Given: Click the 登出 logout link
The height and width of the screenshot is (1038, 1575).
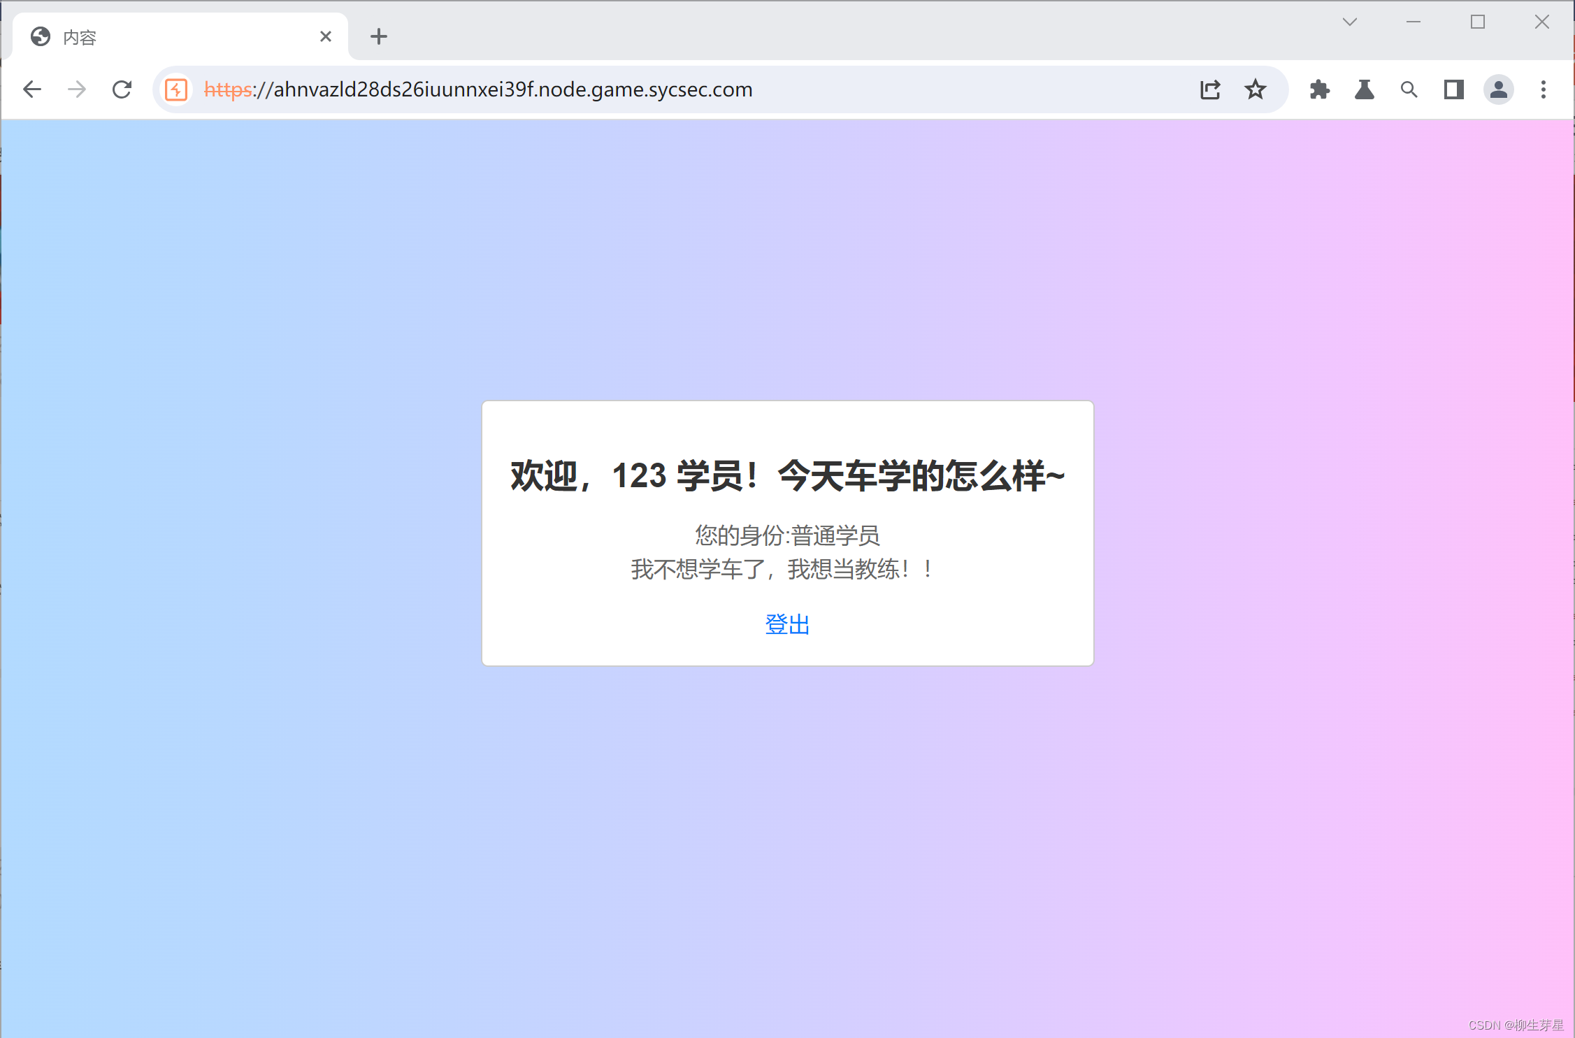Looking at the screenshot, I should tap(787, 624).
